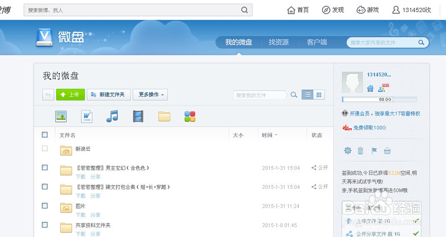Sort by the 时间 column arrow
446x237 pixels.
[x=276, y=135]
